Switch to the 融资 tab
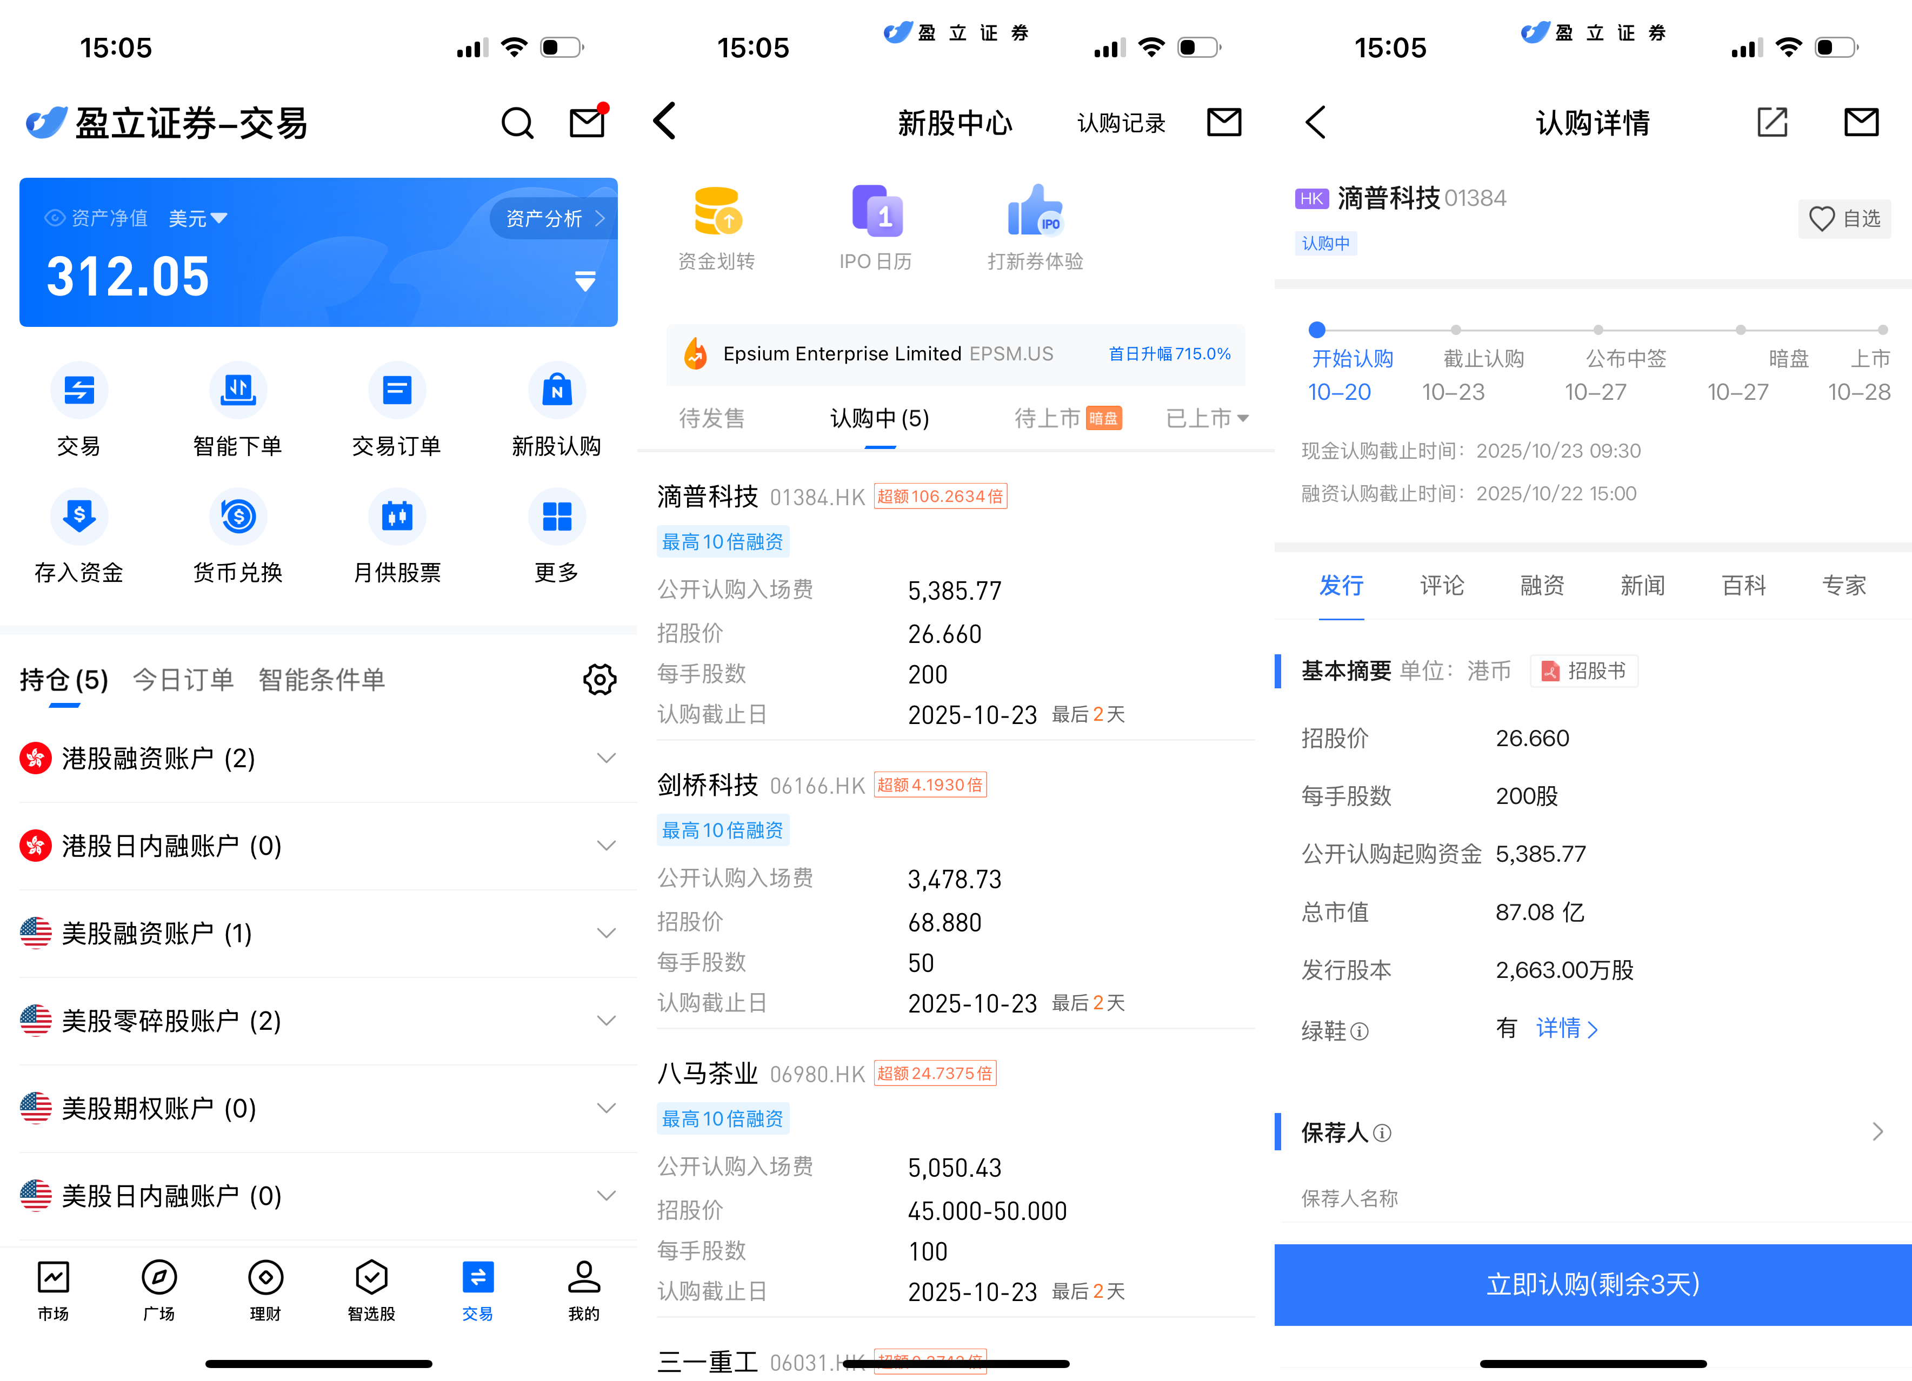Screen dimensions: 1912x1381 click(x=1542, y=586)
